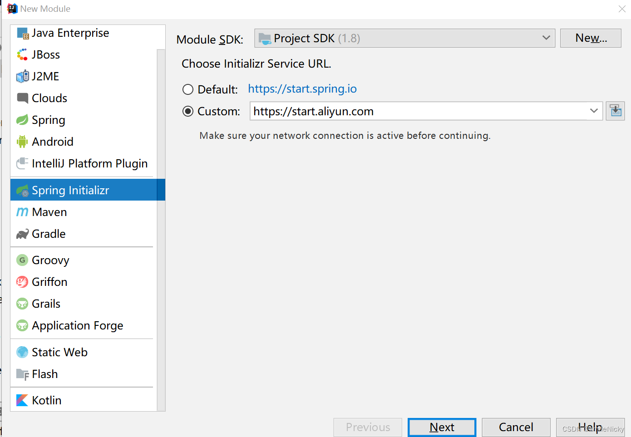Click the Maven icon in module list
This screenshot has height=437, width=631.
tap(22, 211)
